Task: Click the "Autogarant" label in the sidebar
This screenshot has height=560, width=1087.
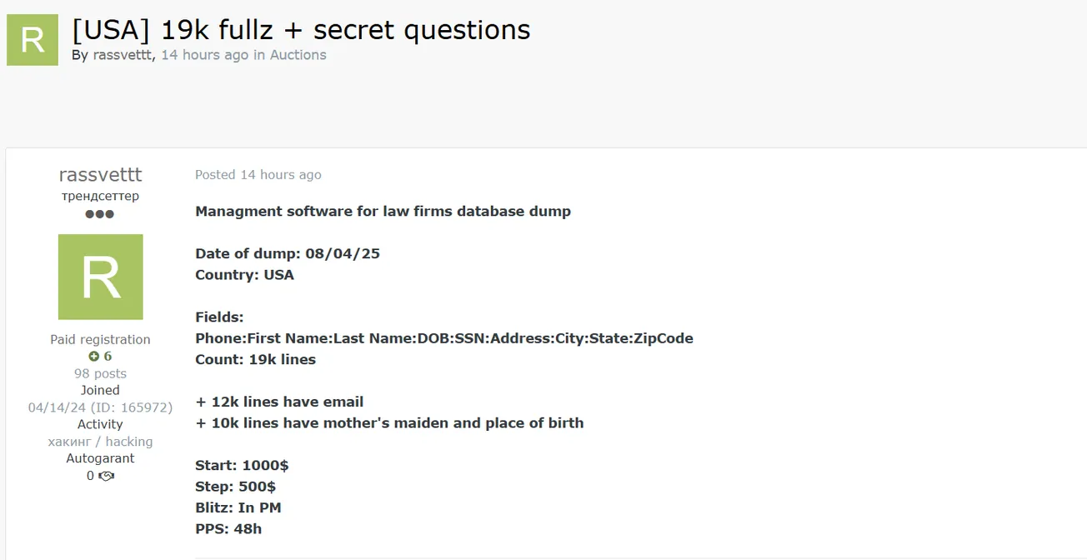Action: point(100,458)
